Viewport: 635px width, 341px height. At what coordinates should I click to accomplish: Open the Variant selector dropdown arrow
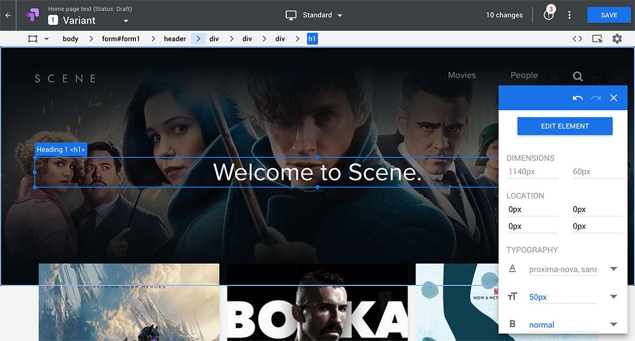tap(126, 21)
